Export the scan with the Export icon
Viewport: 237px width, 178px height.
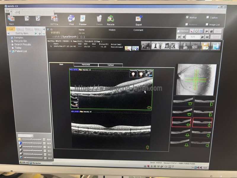pyautogui.click(x=139, y=20)
